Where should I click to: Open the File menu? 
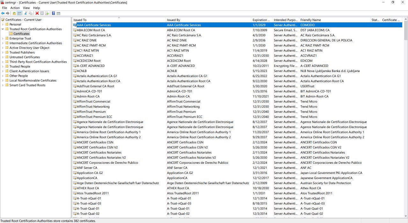pyautogui.click(x=4, y=8)
